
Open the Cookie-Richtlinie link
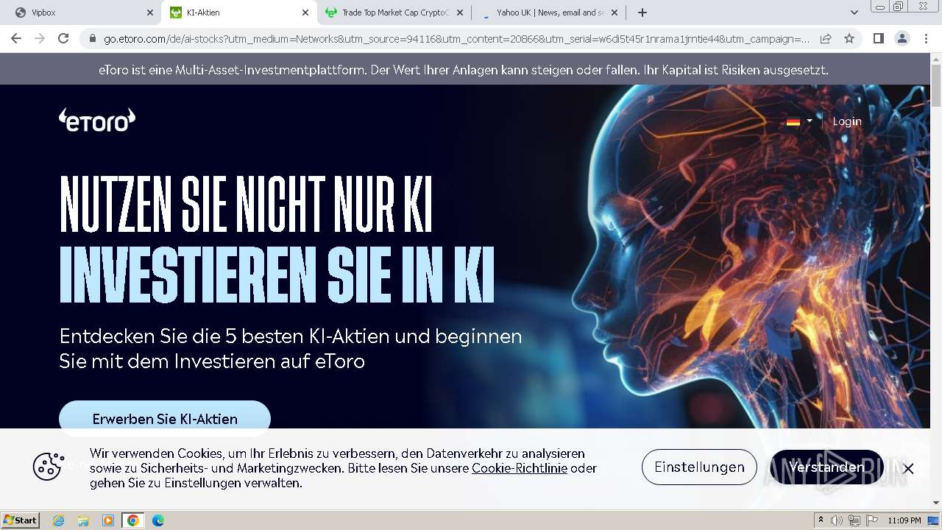(520, 468)
